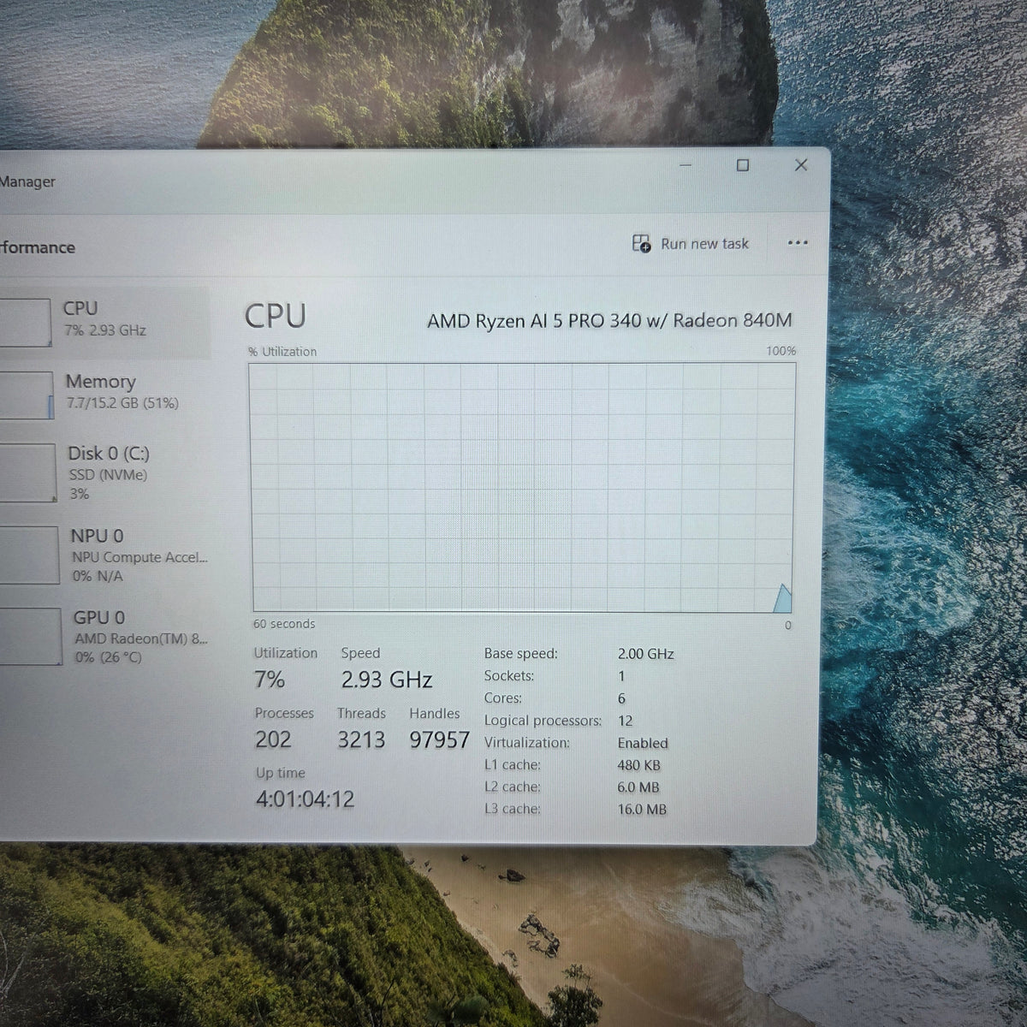The image size is (1027, 1027).
Task: Click the NPU 0 mini graph thumbnail
Action: (28, 555)
